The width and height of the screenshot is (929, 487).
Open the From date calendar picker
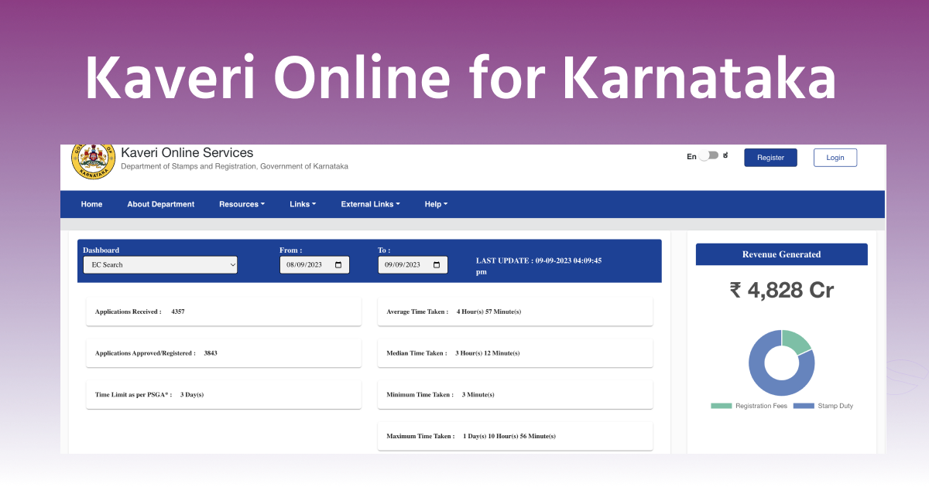[338, 264]
